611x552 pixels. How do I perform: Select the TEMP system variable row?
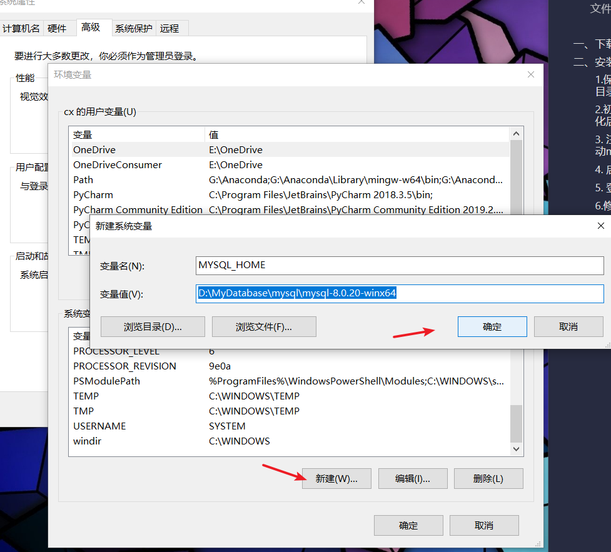click(289, 396)
